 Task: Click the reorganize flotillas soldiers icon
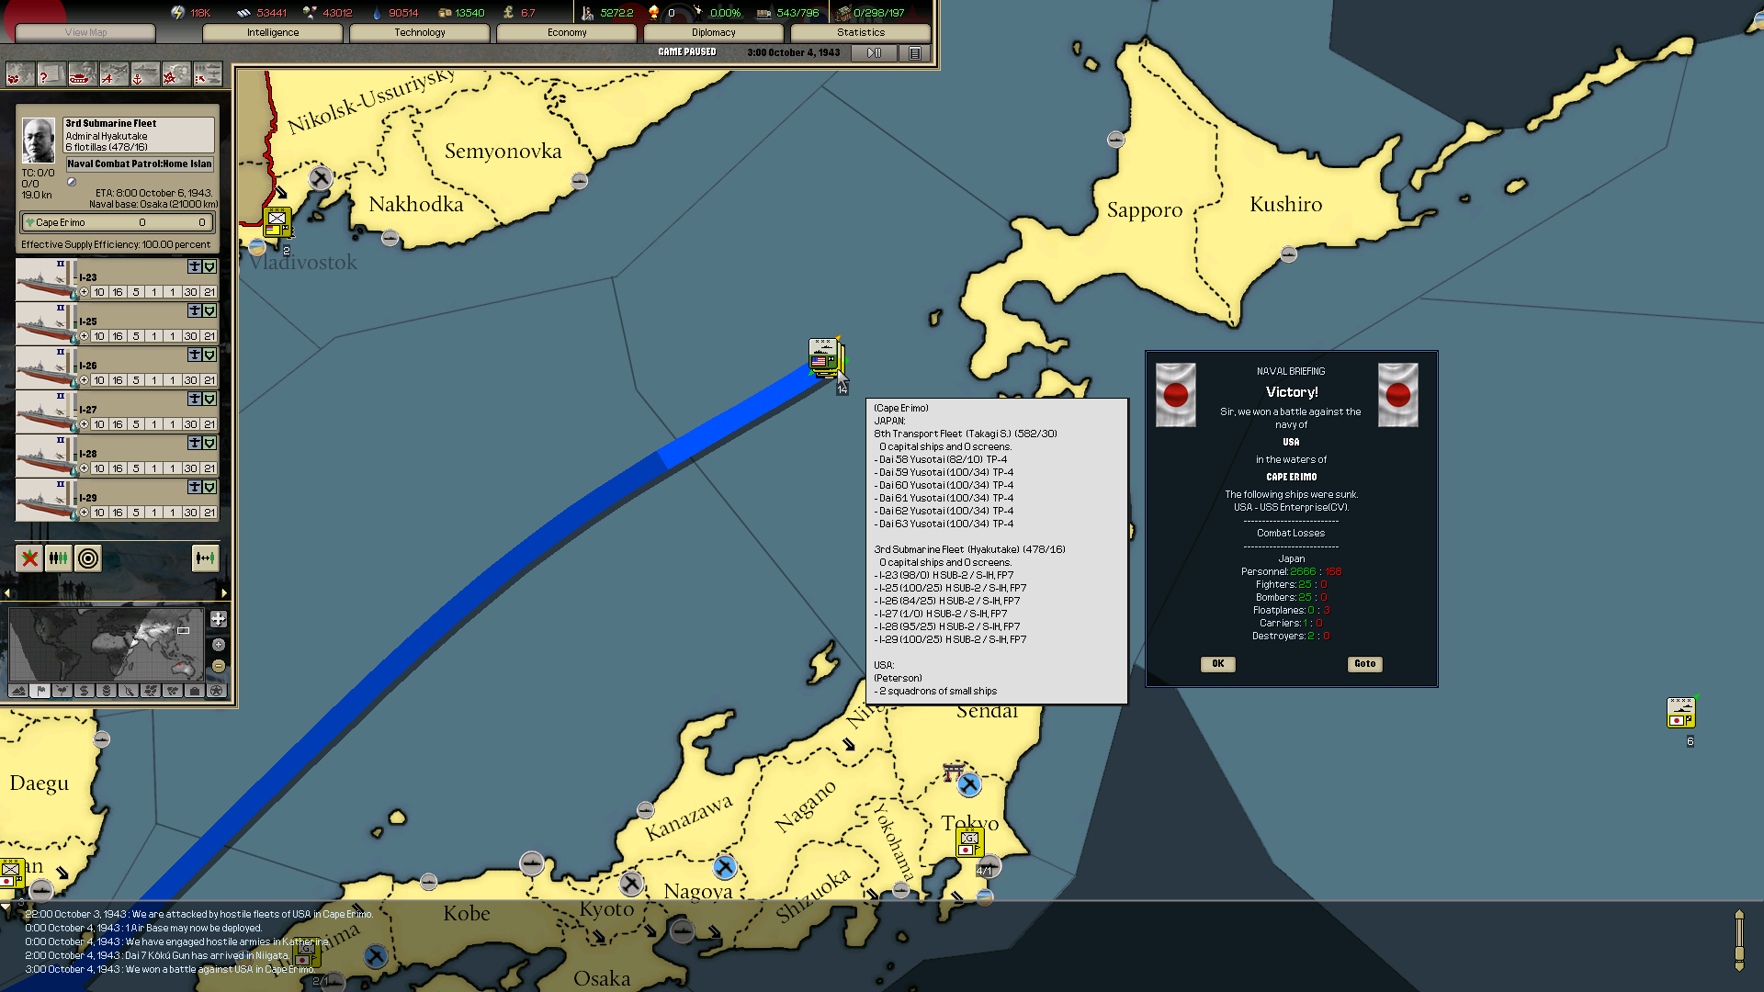tap(59, 558)
